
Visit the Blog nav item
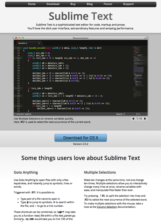pos(90,4)
